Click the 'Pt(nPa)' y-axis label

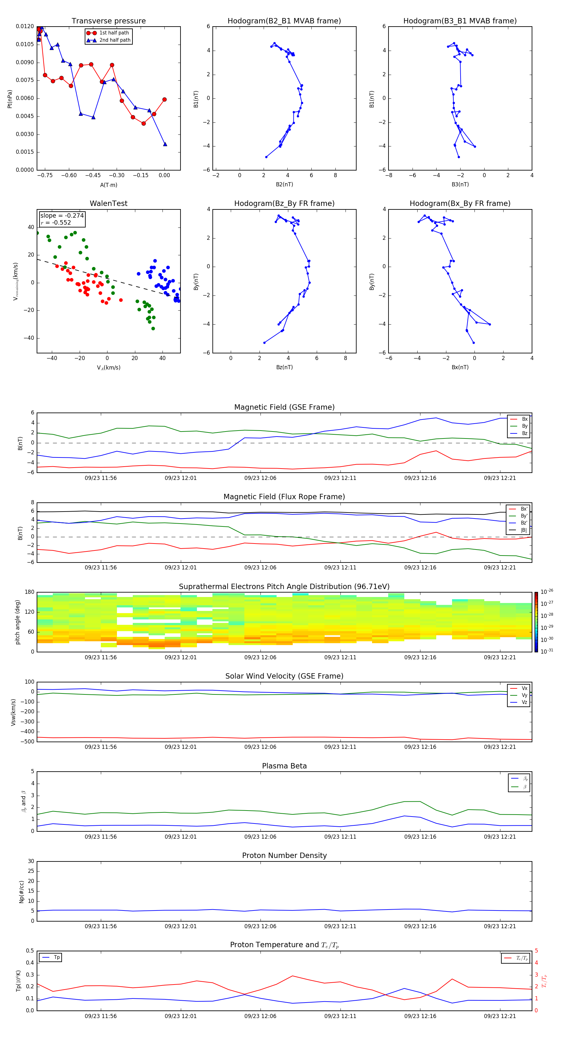tap(10, 98)
